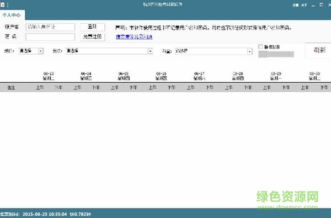Open the 关于 about option in title bar
The height and width of the screenshot is (218, 331).
tap(304, 5)
